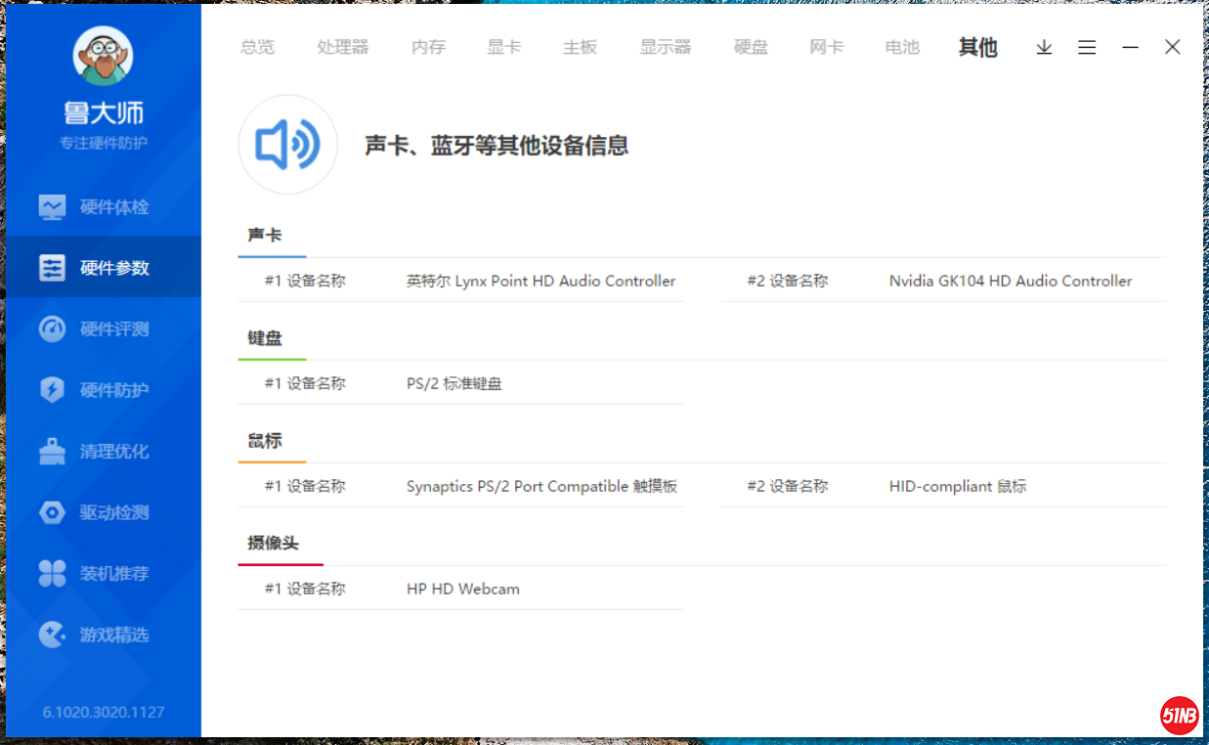Select HID-compliant 鼠标 entry
The height and width of the screenshot is (745, 1209).
pyautogui.click(x=958, y=486)
